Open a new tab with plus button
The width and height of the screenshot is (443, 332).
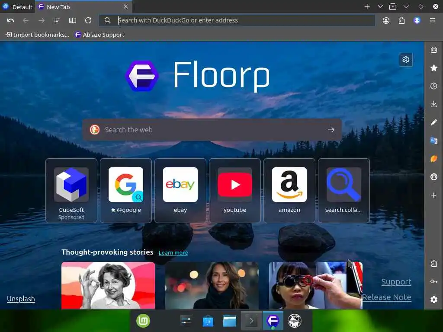pos(367,7)
